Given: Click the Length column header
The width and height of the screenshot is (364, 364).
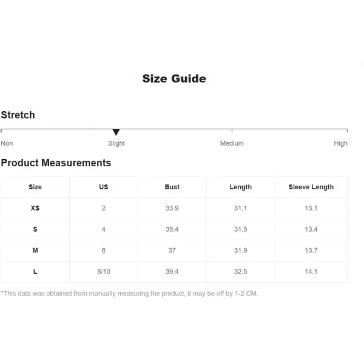Looking at the screenshot, I should pyautogui.click(x=240, y=187).
